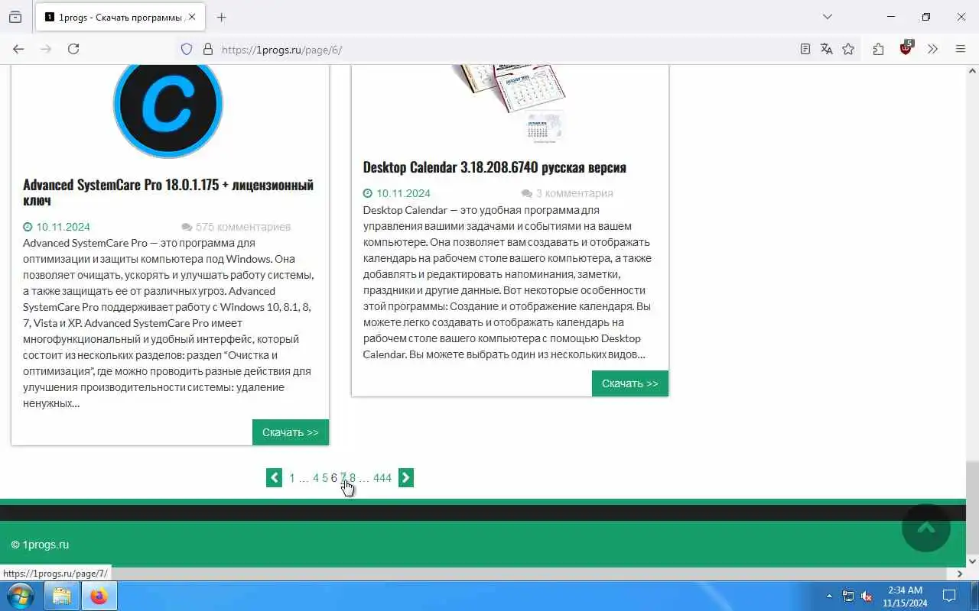Viewport: 979px width, 611px height.
Task: Click the site padlock icon
Action: [x=207, y=49]
